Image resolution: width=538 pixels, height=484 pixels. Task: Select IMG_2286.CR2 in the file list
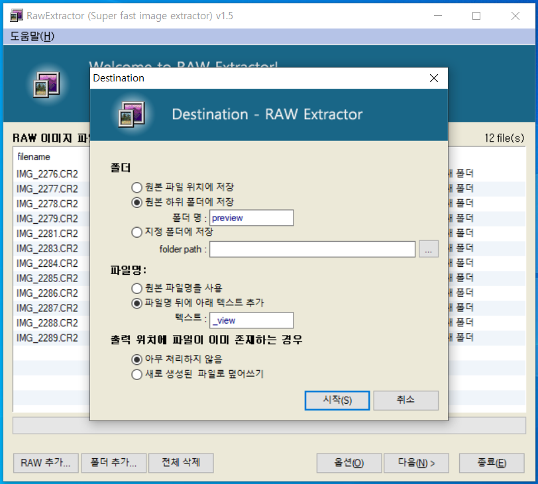coord(47,293)
